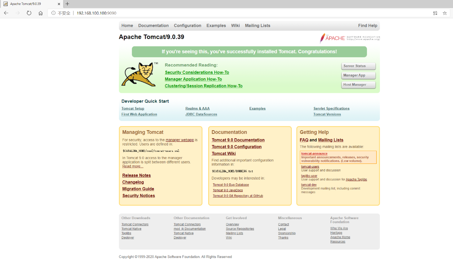Open the Tomcat Versions link
This screenshot has height=262, width=453.
click(x=327, y=114)
